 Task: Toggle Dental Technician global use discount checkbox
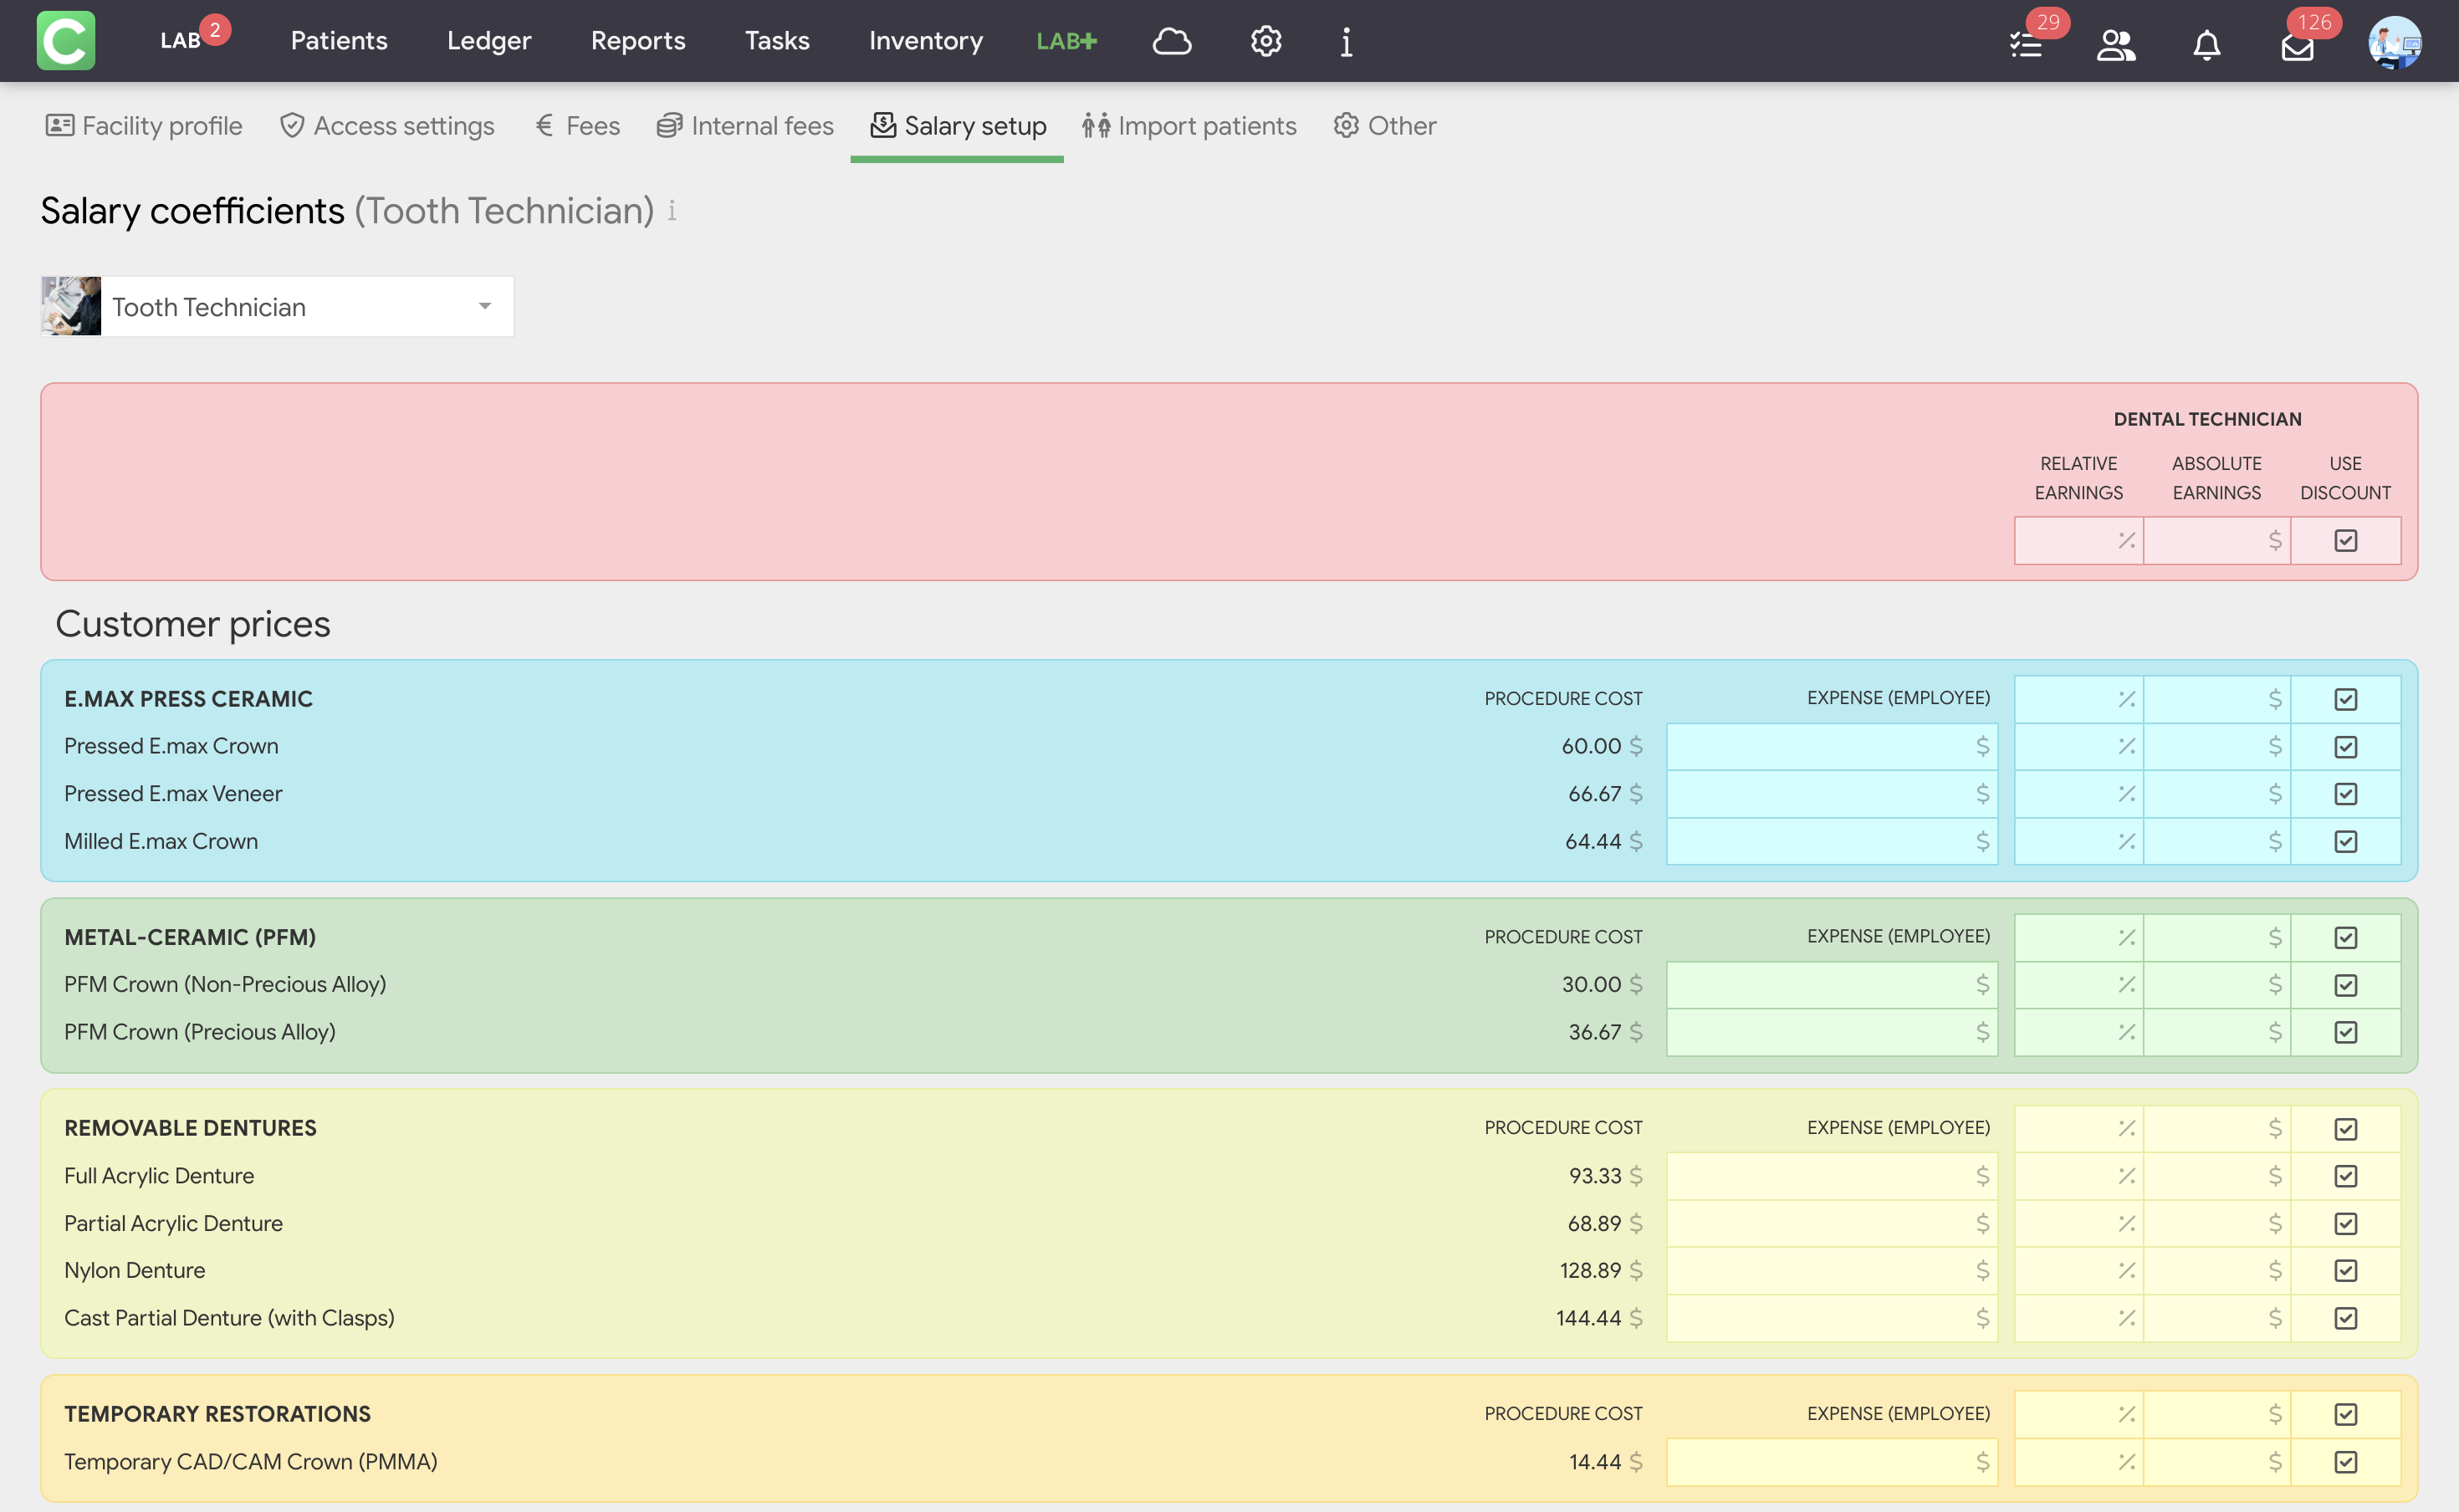[x=2346, y=541]
